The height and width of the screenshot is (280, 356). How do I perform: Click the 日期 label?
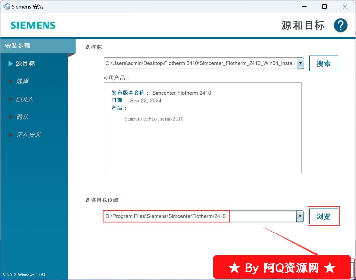119,101
